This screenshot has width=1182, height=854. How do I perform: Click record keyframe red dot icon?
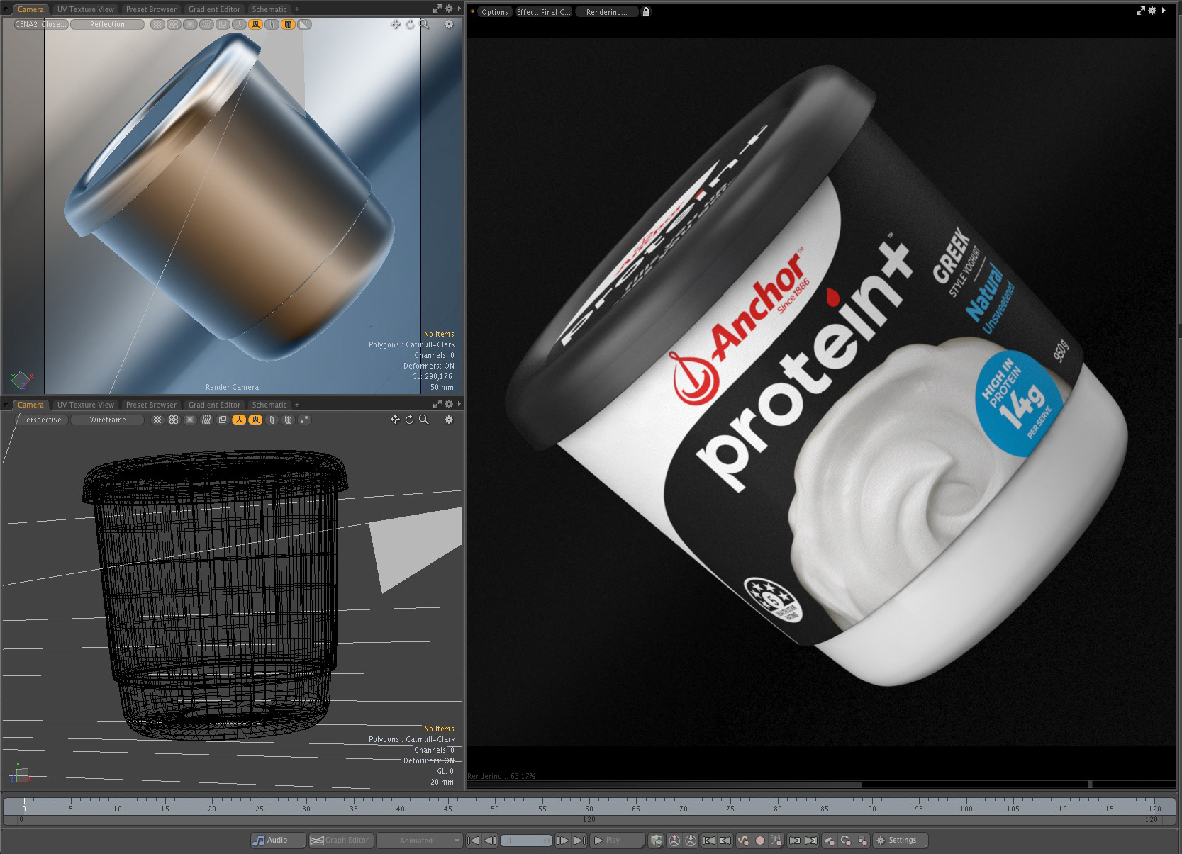[760, 841]
